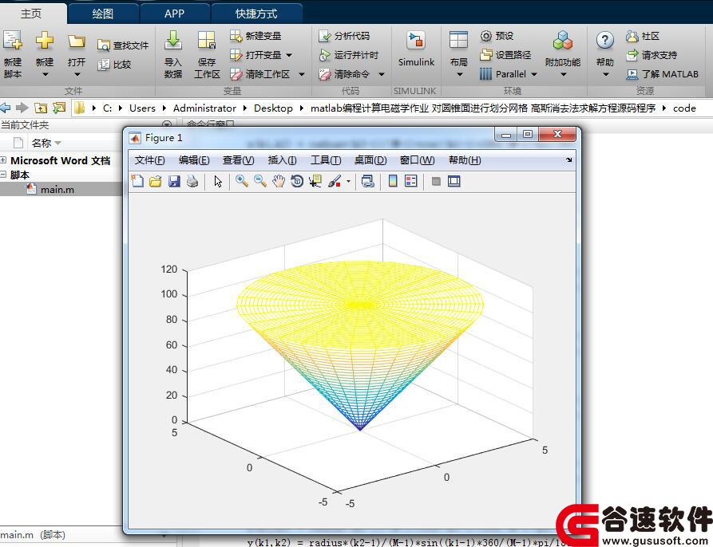Click the New Variable (新建变量) button
This screenshot has height=547, width=713.
pyautogui.click(x=255, y=36)
